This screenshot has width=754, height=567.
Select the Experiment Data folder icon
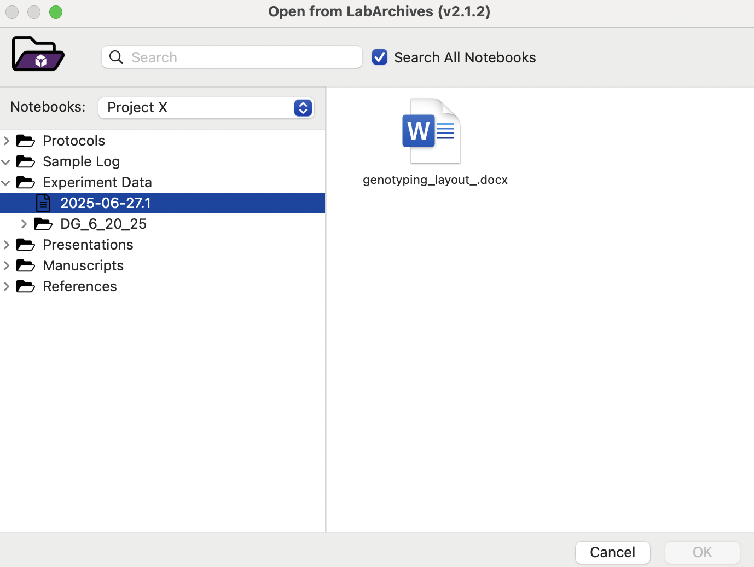[x=26, y=182]
